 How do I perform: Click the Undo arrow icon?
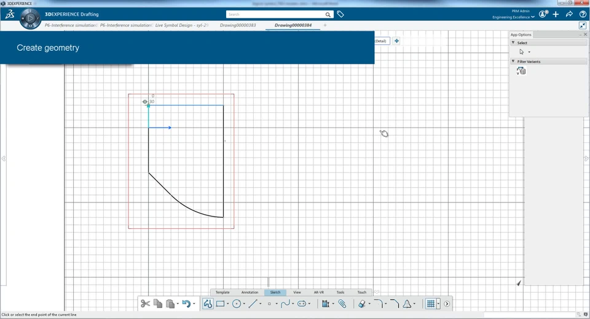tap(186, 304)
